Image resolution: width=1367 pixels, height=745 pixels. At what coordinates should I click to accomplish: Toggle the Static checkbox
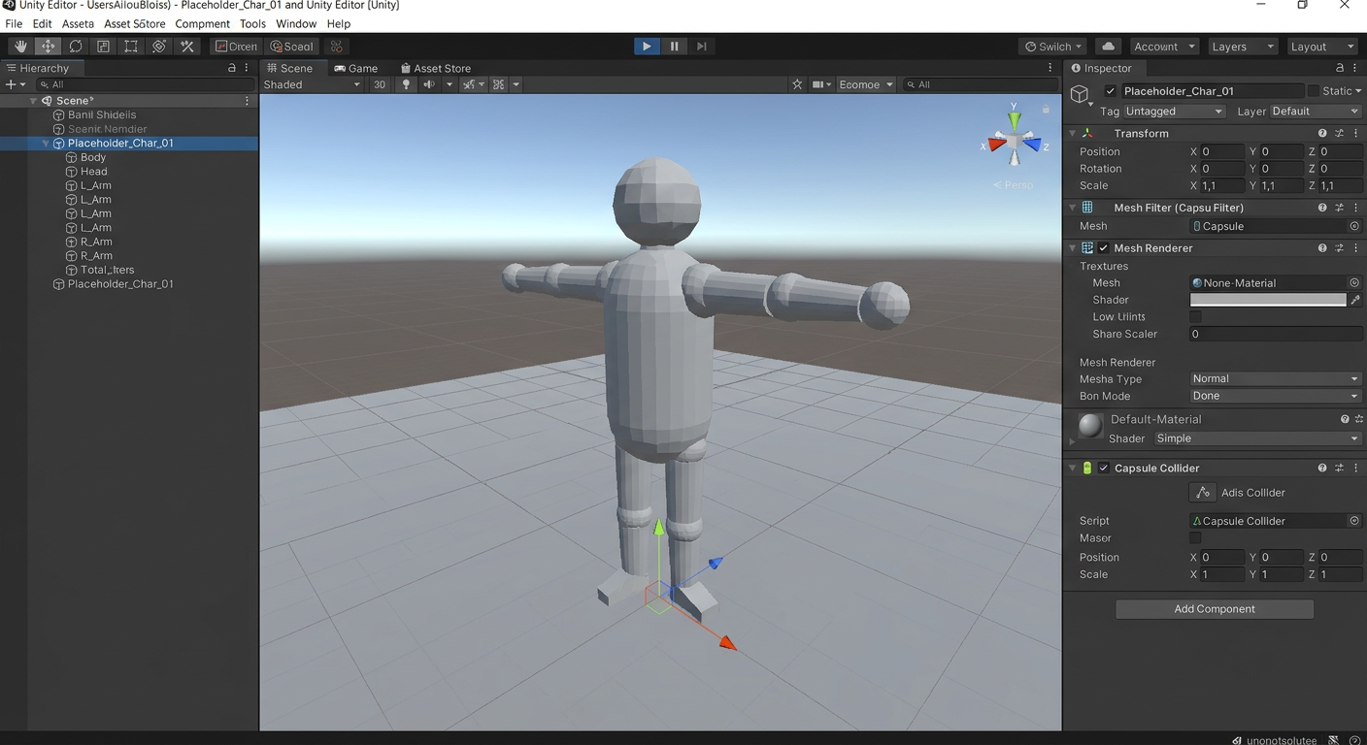(x=1314, y=91)
